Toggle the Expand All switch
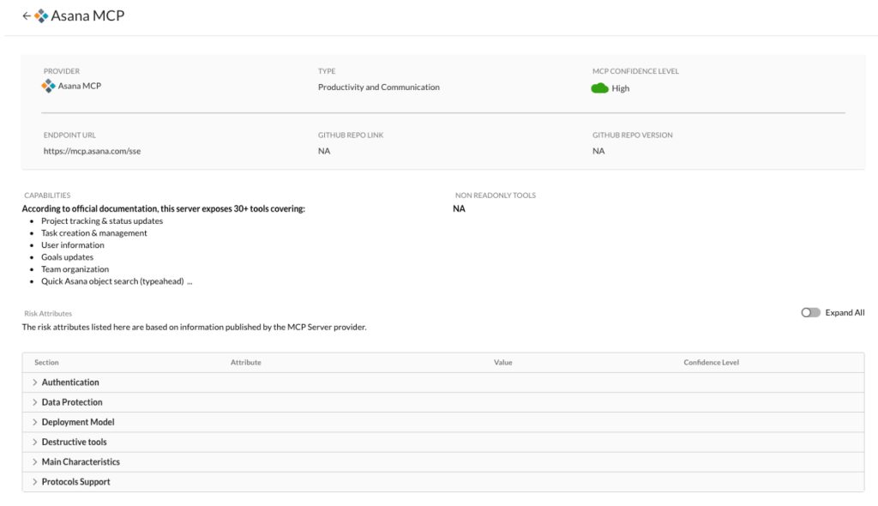Screen dimensions: 878x506 [810, 312]
